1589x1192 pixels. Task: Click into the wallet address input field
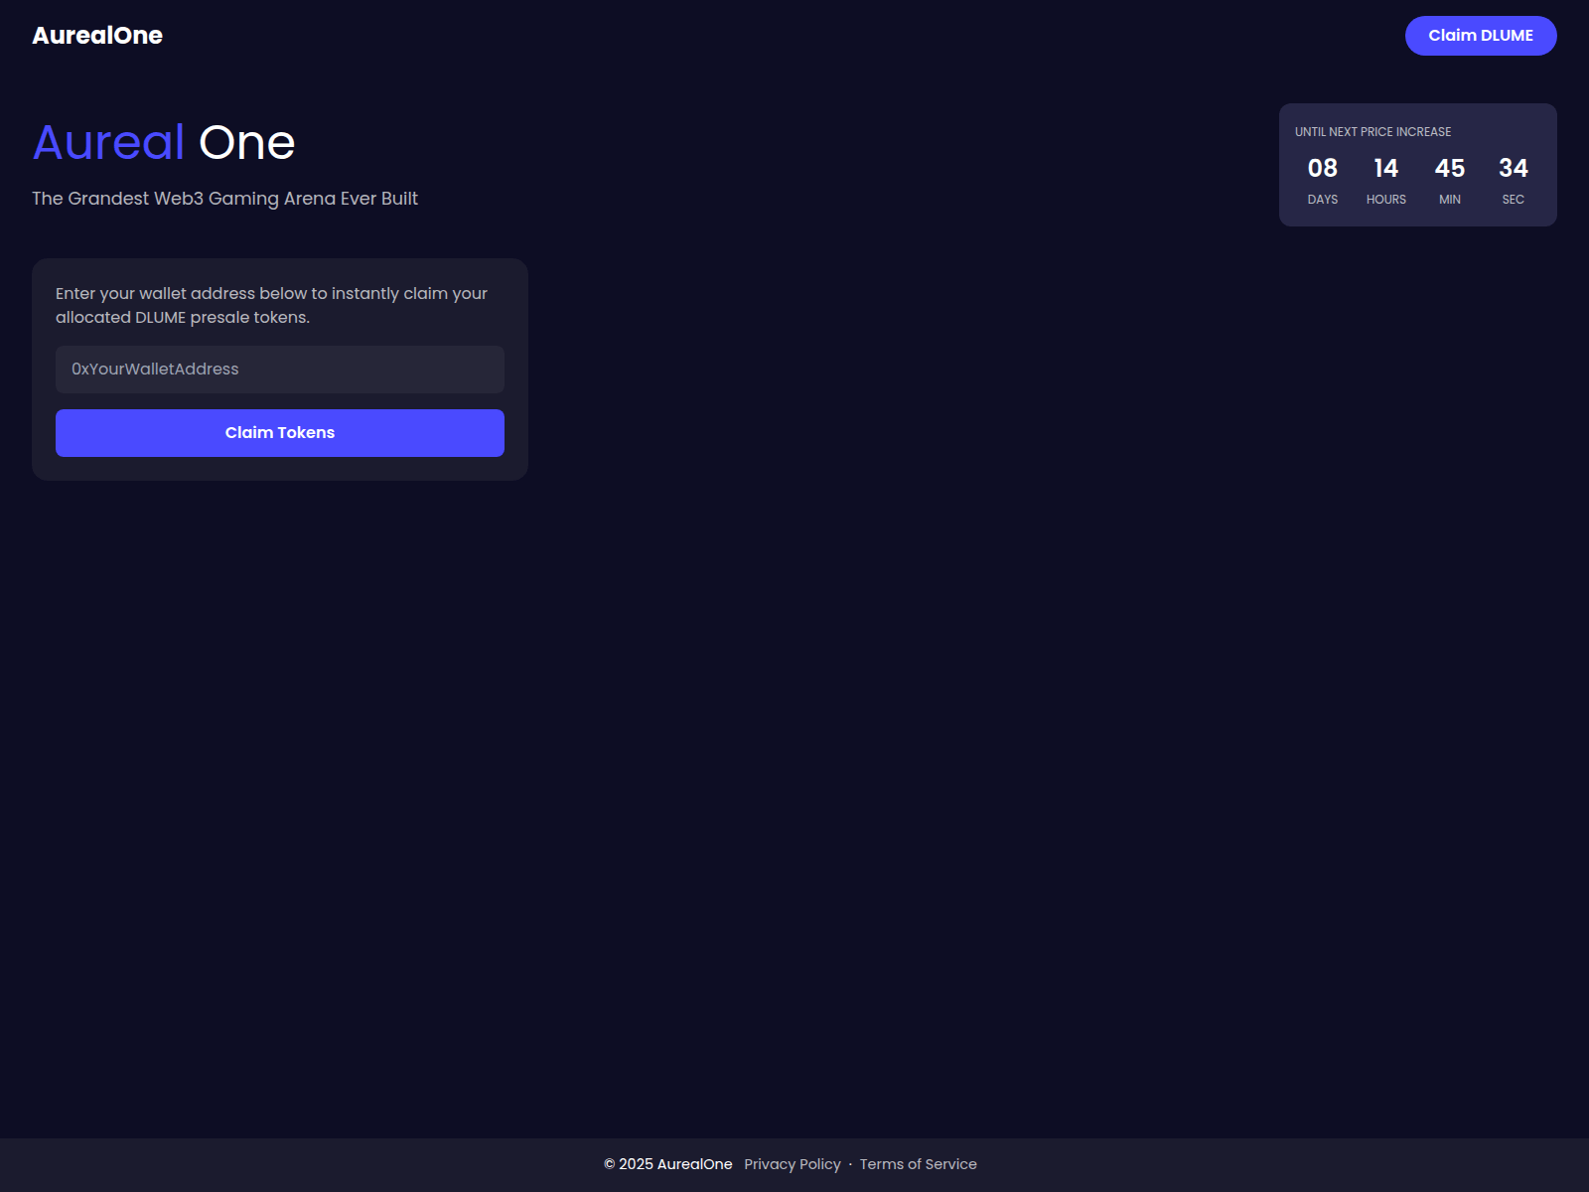[x=279, y=369]
